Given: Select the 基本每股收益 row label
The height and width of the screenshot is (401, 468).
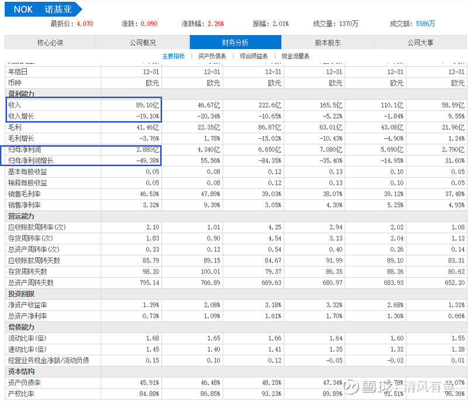Looking at the screenshot, I should point(27,172).
